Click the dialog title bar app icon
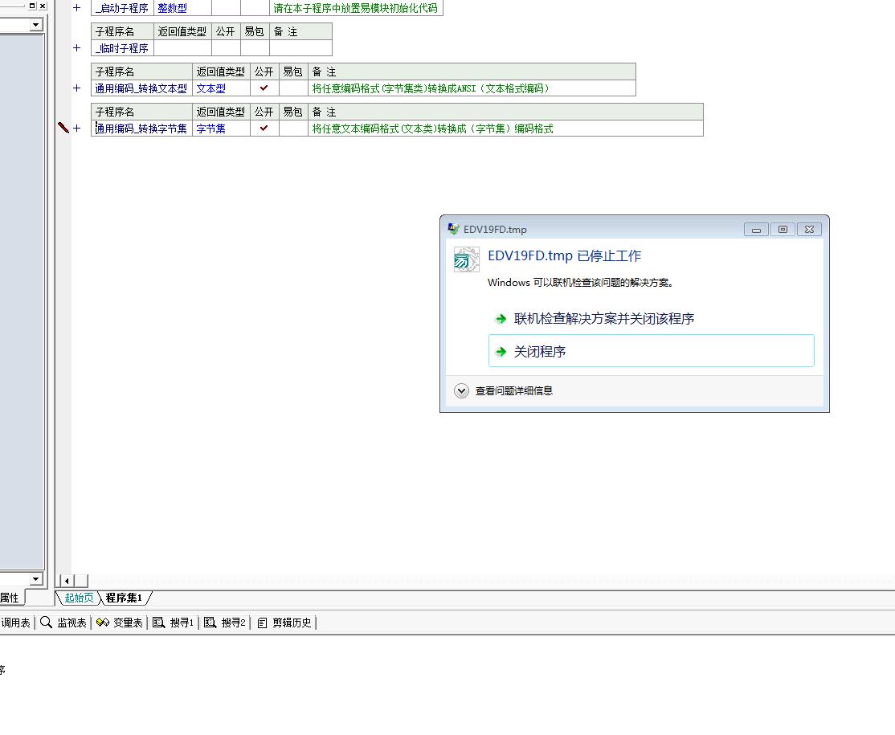The image size is (895, 735). pos(453,229)
